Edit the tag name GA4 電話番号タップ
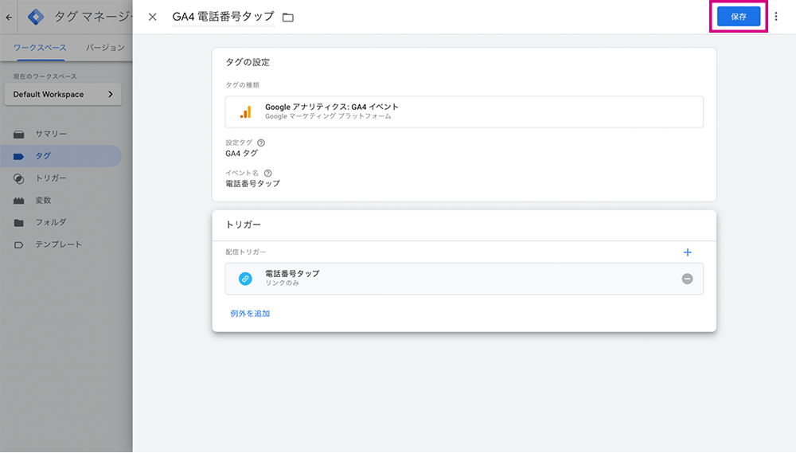This screenshot has height=453, width=796. [x=224, y=17]
